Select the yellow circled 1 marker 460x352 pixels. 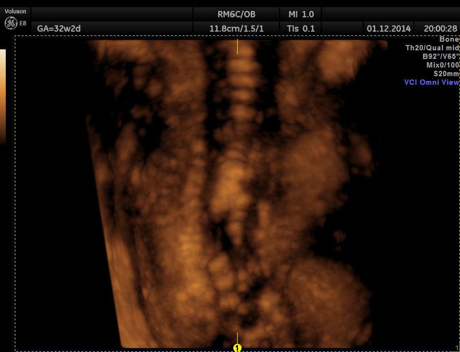pyautogui.click(x=237, y=348)
